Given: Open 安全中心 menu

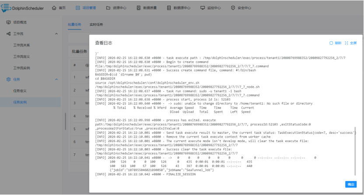Looking at the screenshot, I should [244, 8].
